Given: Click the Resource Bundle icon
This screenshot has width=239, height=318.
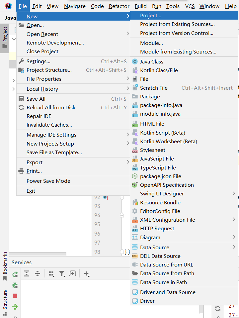Looking at the screenshot, I should [135, 202].
